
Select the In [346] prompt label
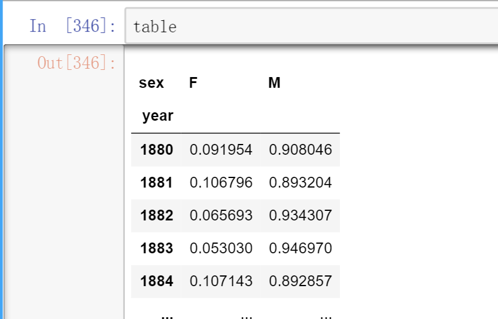73,26
